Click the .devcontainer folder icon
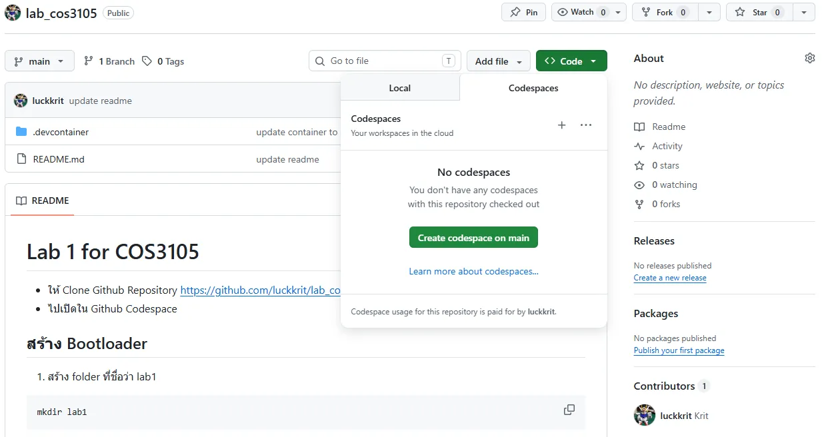The width and height of the screenshot is (822, 437). point(21,132)
